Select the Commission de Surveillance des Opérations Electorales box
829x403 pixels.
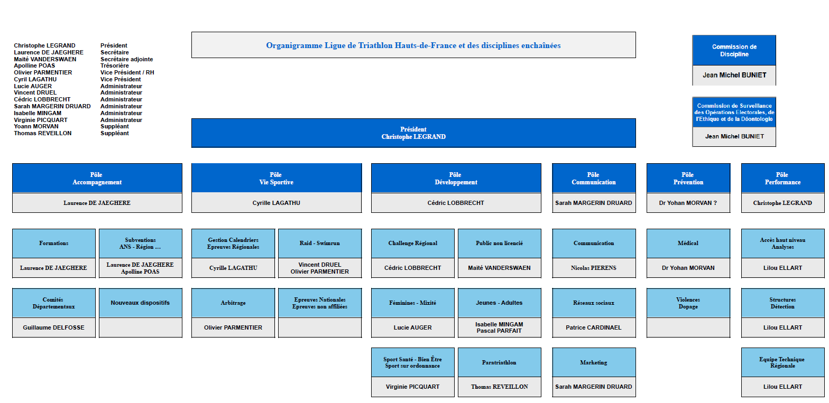coord(734,113)
